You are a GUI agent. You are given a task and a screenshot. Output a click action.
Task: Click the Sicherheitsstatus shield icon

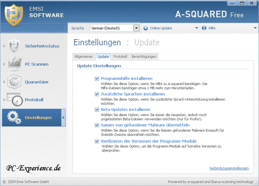tap(14, 46)
